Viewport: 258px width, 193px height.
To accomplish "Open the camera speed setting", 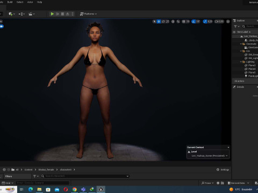I will tap(219, 21).
